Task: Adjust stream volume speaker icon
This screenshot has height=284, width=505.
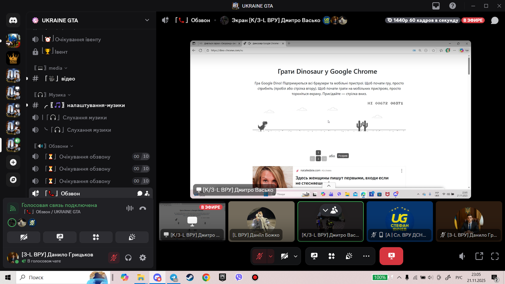Action: point(462,256)
